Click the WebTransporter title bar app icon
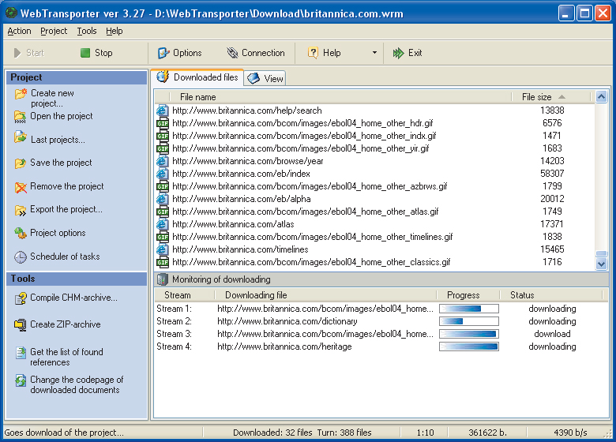 (x=11, y=13)
